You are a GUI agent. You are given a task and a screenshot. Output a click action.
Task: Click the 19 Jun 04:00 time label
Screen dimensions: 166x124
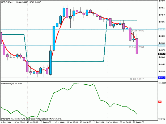pyautogui.click(x=46, y=122)
